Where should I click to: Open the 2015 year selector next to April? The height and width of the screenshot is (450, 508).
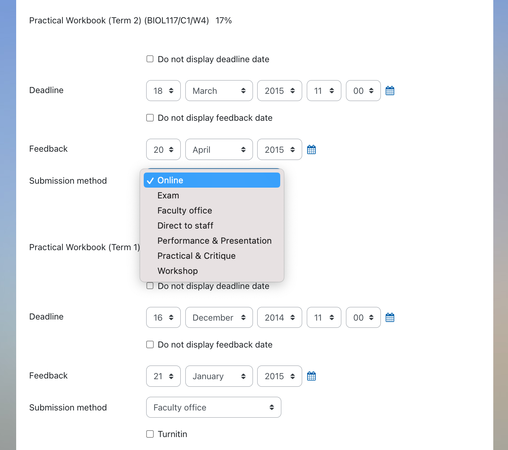pyautogui.click(x=280, y=149)
